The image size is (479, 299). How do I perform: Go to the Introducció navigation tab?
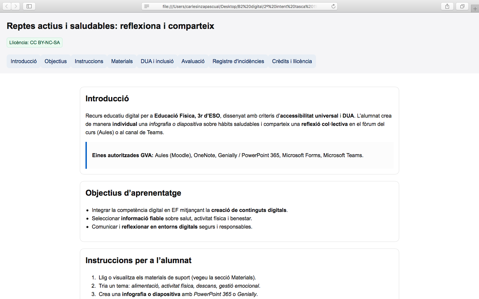[x=24, y=61]
